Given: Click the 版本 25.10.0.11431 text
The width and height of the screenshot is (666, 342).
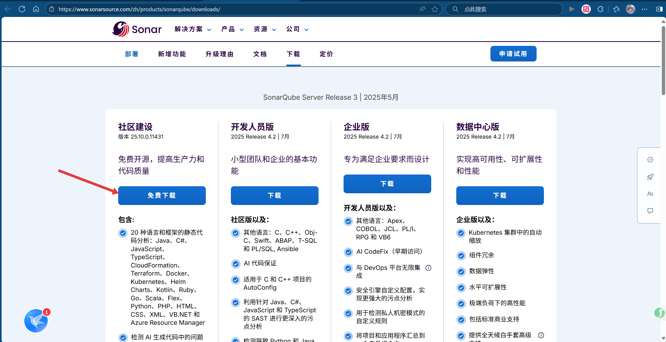Looking at the screenshot, I should click(141, 136).
